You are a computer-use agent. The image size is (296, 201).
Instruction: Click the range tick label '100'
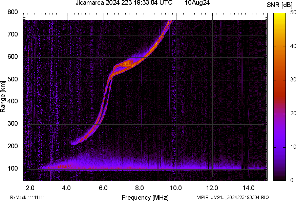point(13,168)
